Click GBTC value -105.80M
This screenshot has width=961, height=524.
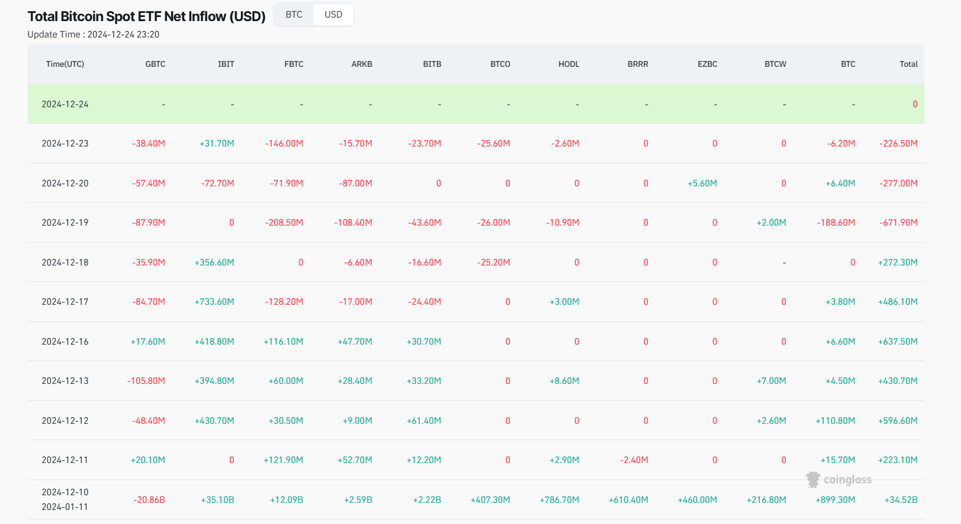(146, 381)
